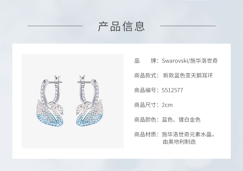Click the 品牌 label
Image resolution: width=243 pixels, height=171 pixels.
point(145,60)
